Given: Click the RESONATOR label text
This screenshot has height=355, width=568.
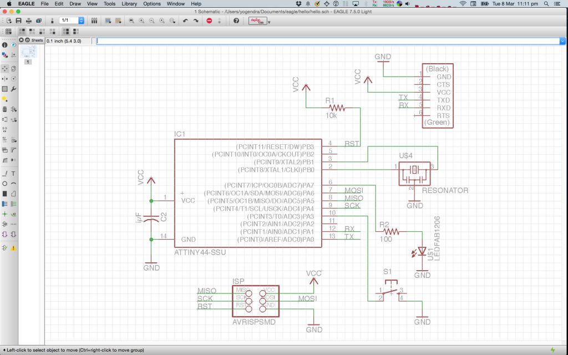Looking at the screenshot, I should click(x=445, y=191).
